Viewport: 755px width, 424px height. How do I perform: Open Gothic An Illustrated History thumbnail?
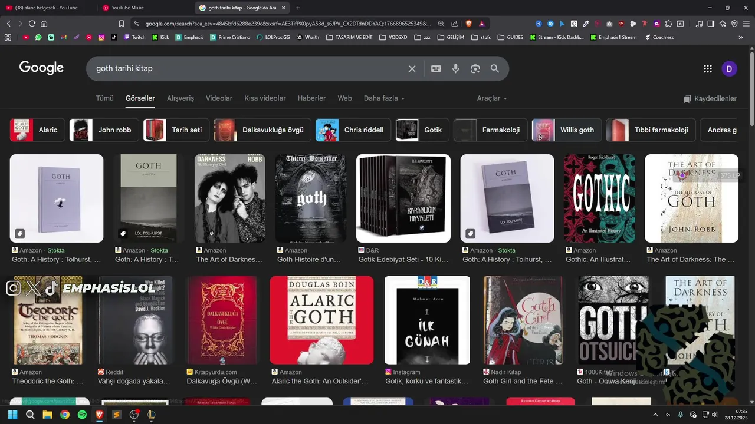pos(599,198)
